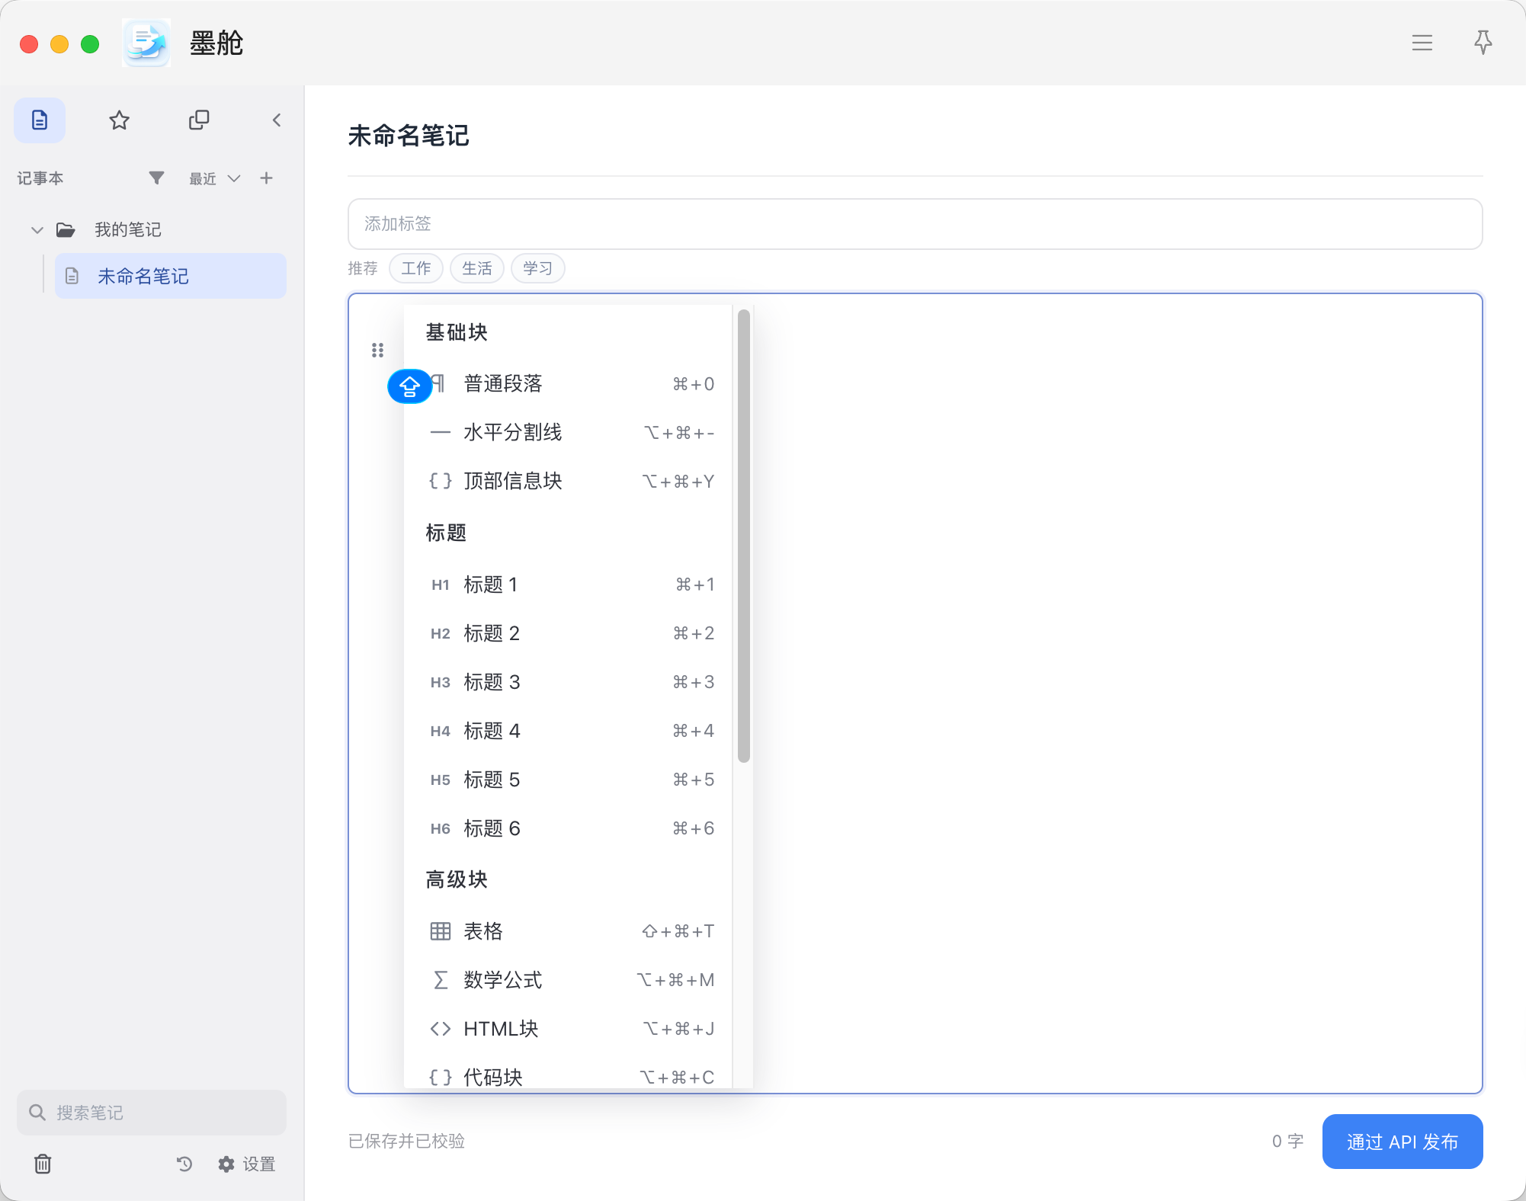Image resolution: width=1526 pixels, height=1201 pixels.
Task: Choose 标题 5 heading
Action: pyautogui.click(x=569, y=780)
